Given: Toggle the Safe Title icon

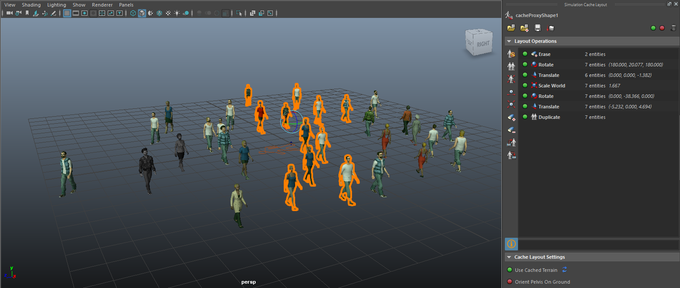Looking at the screenshot, I should 119,13.
